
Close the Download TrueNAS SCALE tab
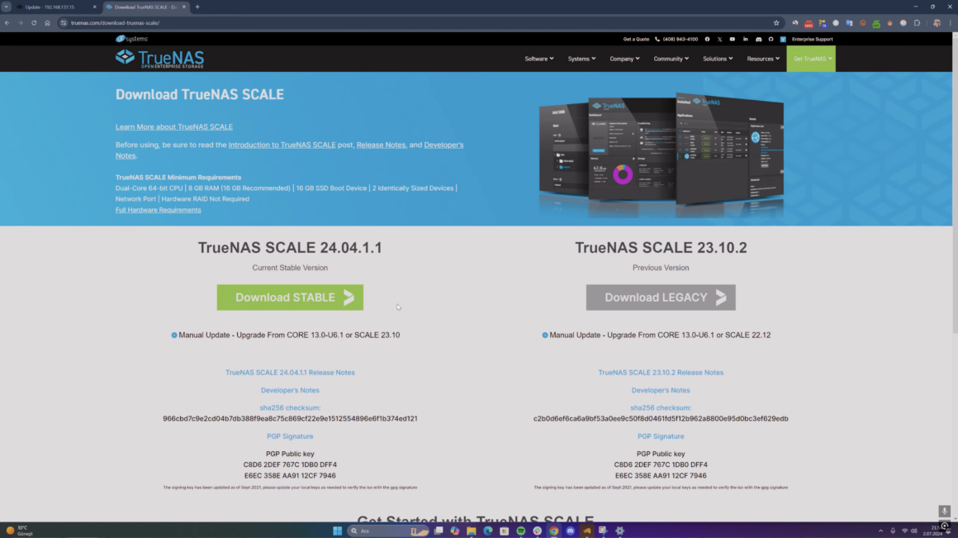click(x=184, y=7)
